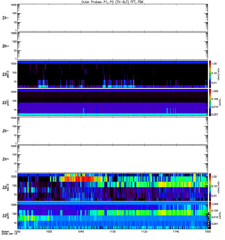This screenshot has height=240, width=225.
Task: Click '<|nT|>' unit label beside thb scm1 color bar
Action: tap(220, 102)
